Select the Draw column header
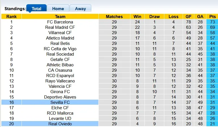This screenshot has width=218, height=127. tap(154, 17)
